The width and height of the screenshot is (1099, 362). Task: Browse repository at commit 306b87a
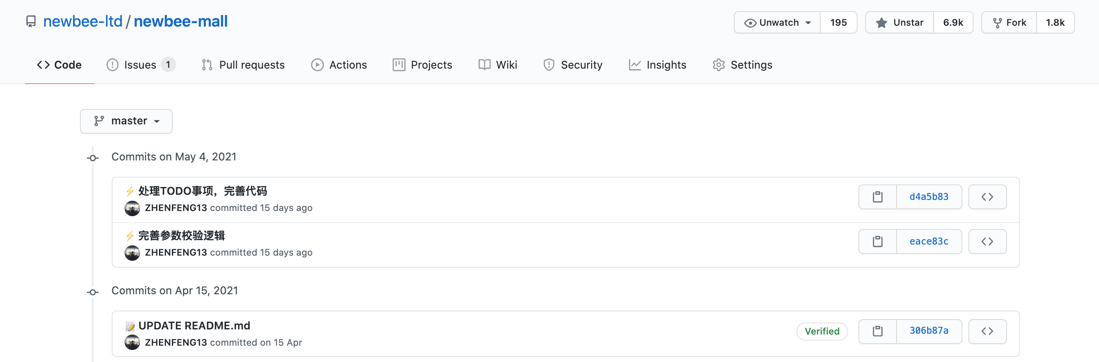987,331
